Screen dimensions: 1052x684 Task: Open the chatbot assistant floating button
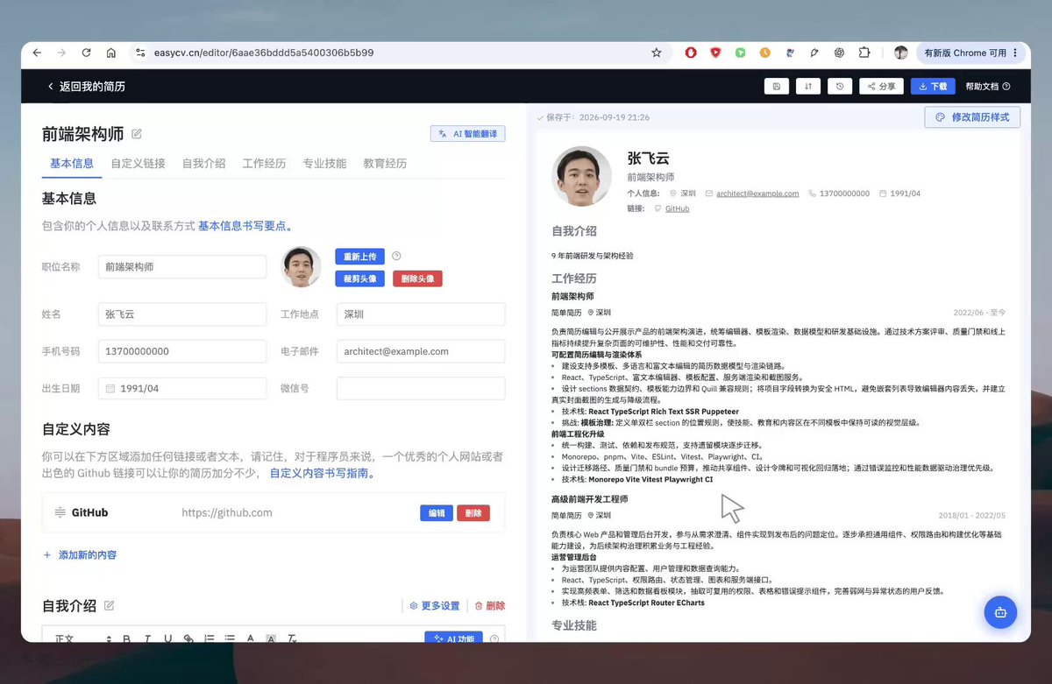click(1000, 612)
